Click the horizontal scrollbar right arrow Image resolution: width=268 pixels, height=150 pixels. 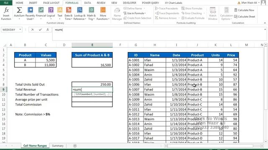tap(262, 146)
